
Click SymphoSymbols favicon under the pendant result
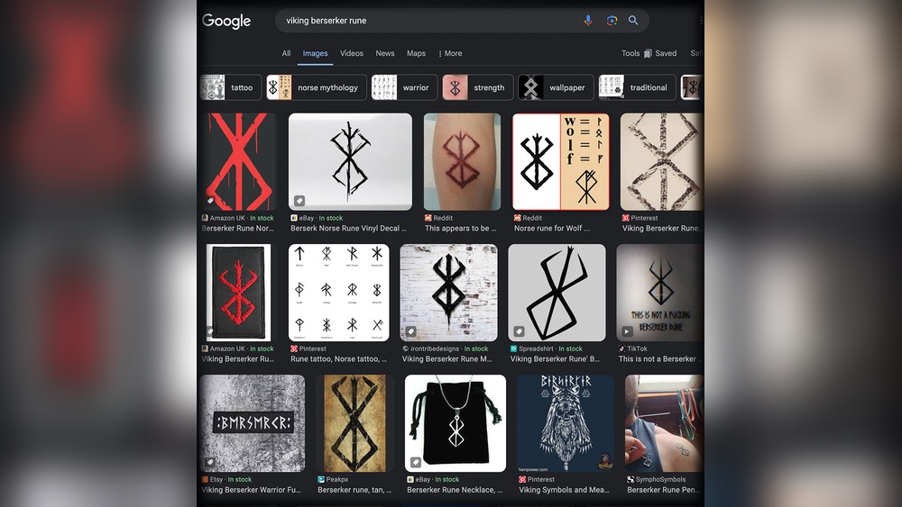coord(630,479)
